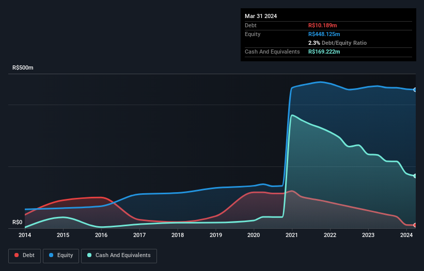The image size is (424, 271).
Task: Select the 2016 x-axis label
Action: [x=101, y=235]
